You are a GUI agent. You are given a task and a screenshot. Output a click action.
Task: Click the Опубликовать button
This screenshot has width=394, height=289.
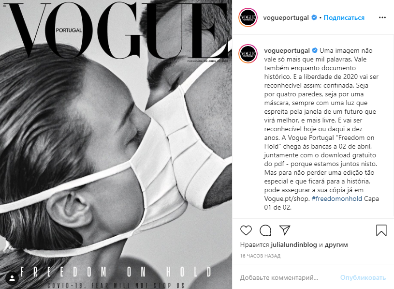point(363,278)
